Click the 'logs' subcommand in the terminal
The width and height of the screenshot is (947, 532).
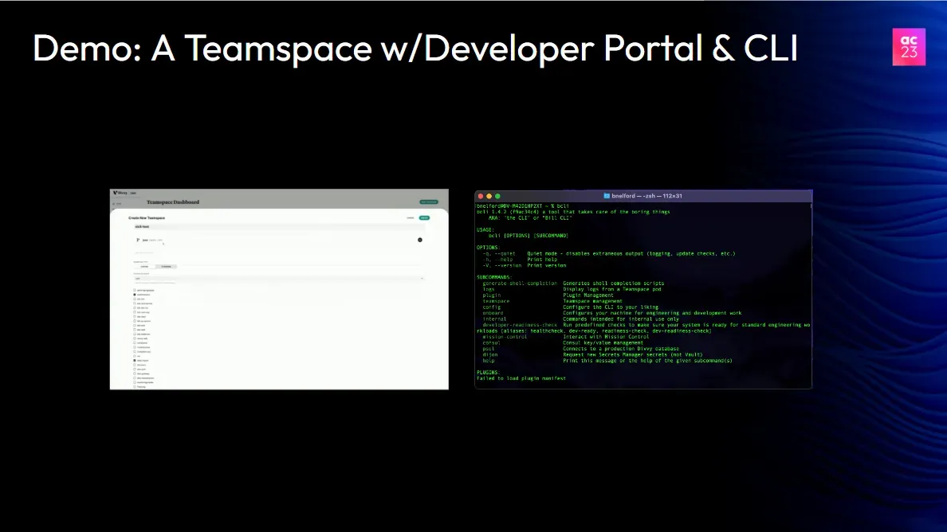489,289
